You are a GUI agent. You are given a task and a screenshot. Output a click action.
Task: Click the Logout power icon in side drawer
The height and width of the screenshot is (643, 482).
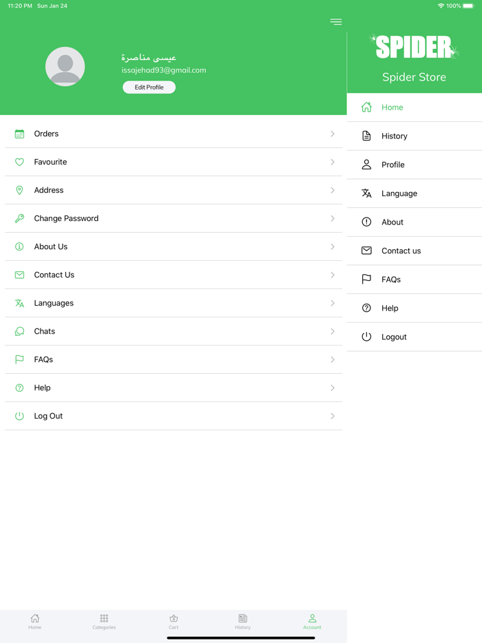(366, 337)
